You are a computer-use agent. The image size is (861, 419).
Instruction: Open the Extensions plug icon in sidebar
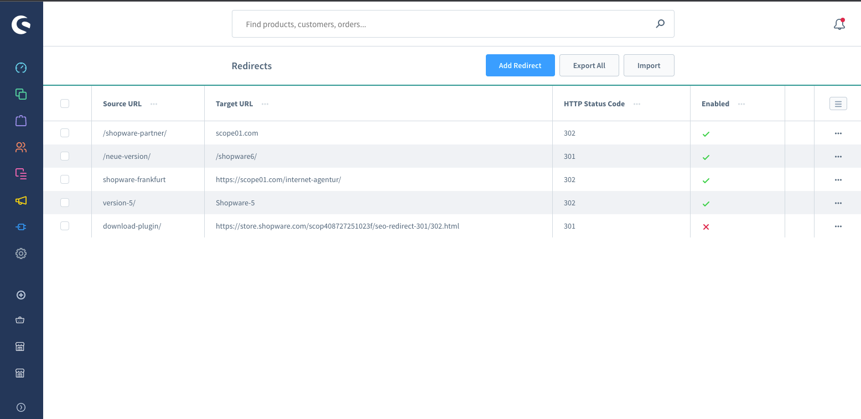(21, 227)
